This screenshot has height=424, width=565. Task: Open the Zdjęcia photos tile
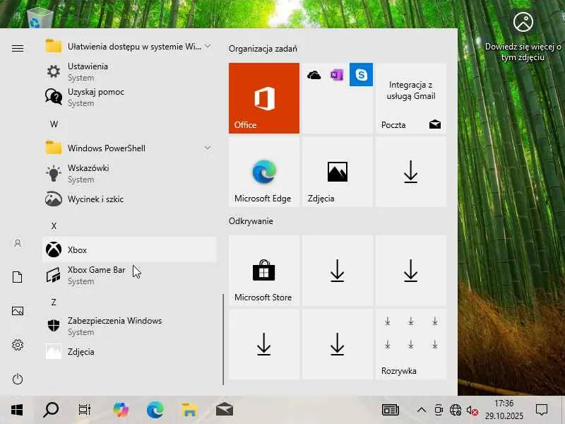click(338, 172)
